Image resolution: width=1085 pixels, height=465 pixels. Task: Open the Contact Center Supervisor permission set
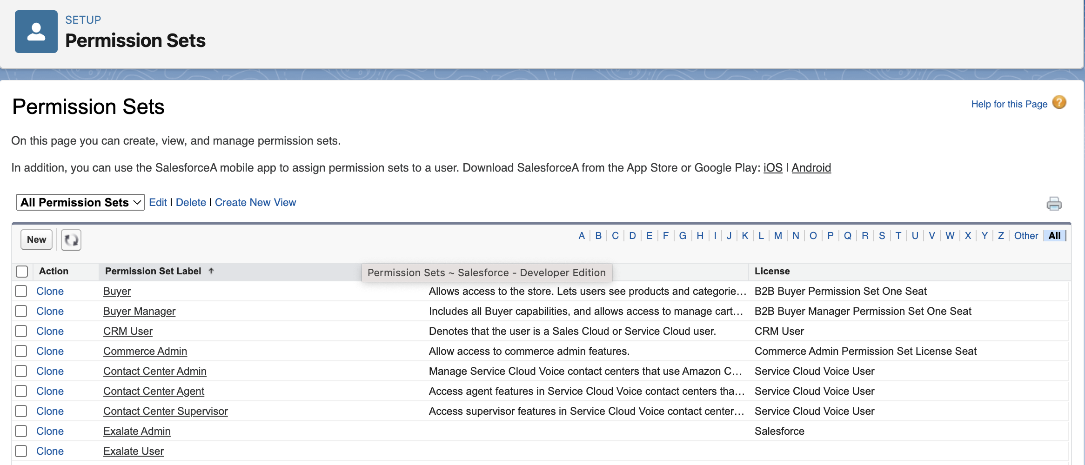tap(166, 411)
